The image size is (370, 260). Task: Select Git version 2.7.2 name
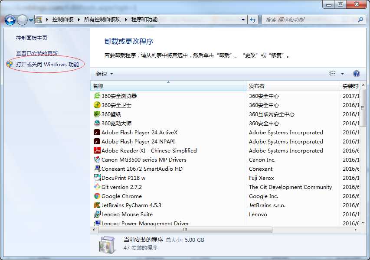[122, 187]
